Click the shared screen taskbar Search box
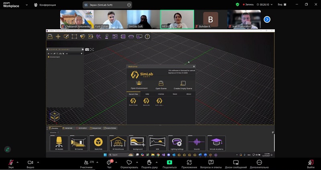The height and width of the screenshot is (170, 321). [121, 155]
